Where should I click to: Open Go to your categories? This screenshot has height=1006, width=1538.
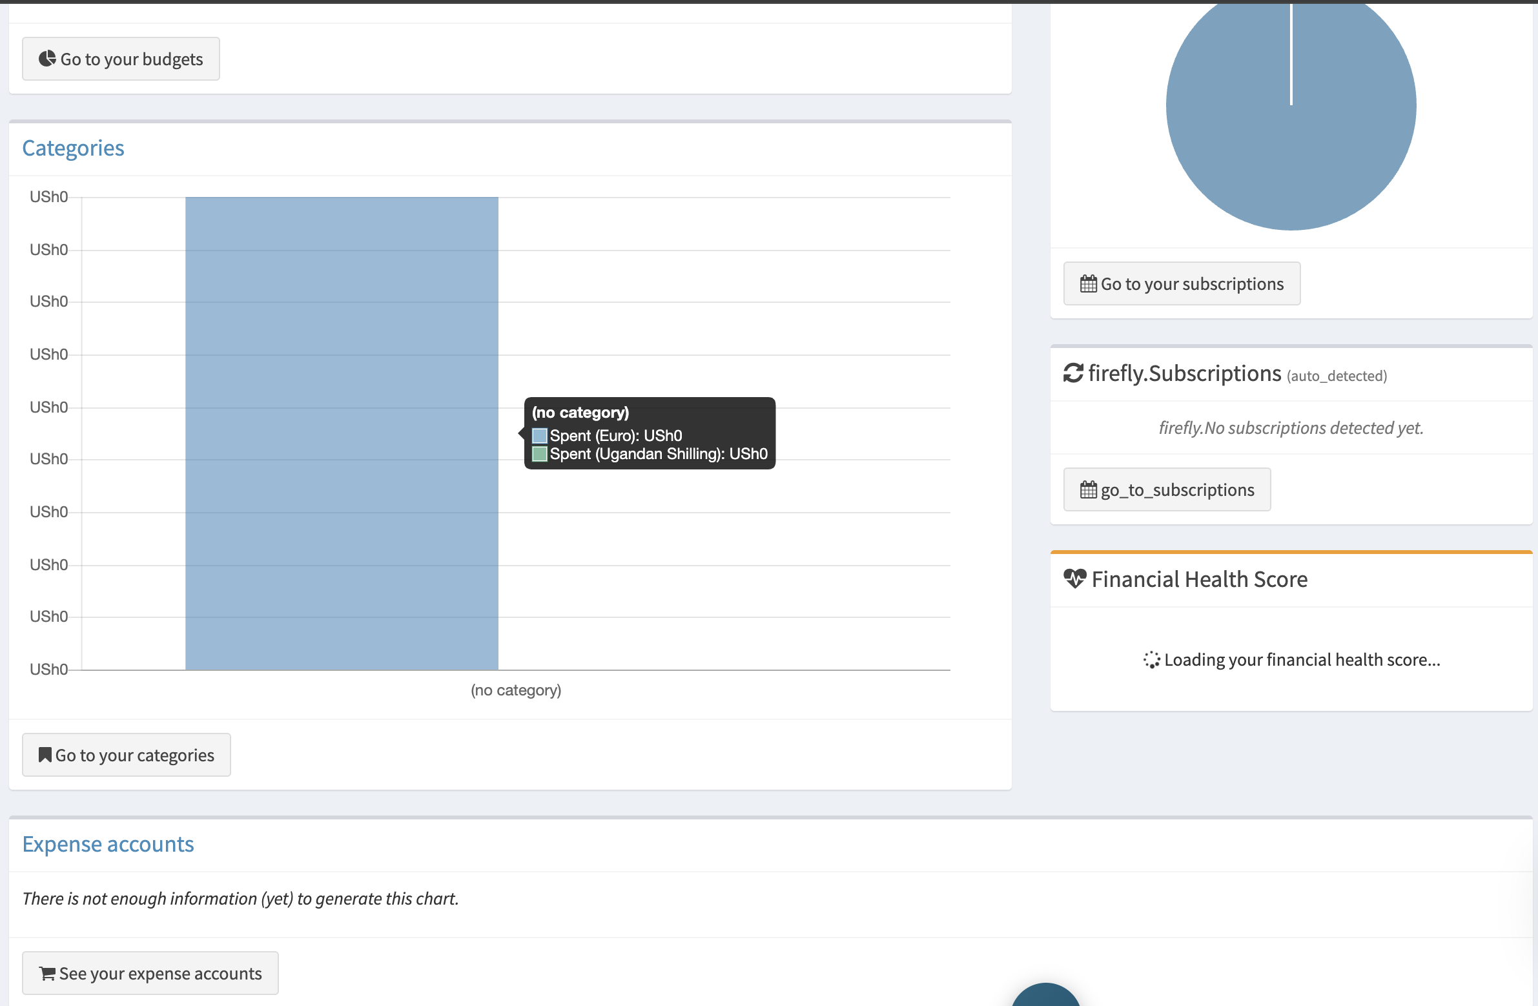tap(126, 754)
